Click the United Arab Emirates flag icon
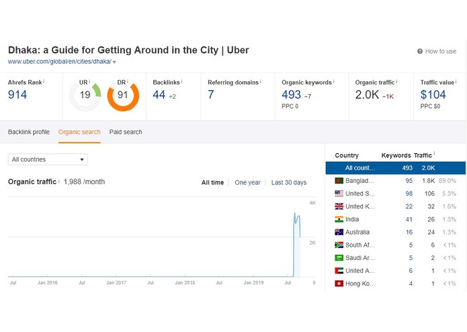The height and width of the screenshot is (332, 467). 339,271
